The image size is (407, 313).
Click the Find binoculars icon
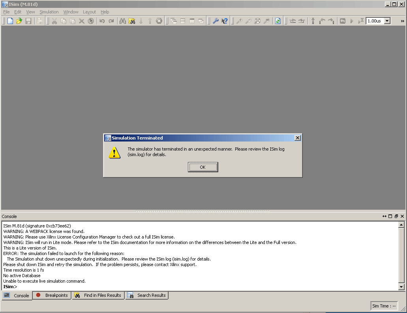[x=123, y=21]
